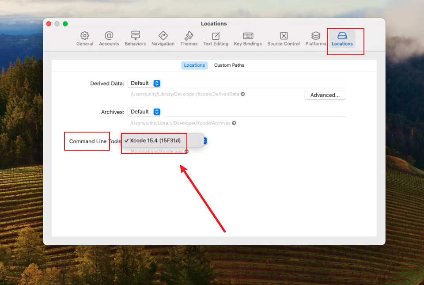Open the Source Control settings pane
Image resolution: width=424 pixels, height=285 pixels.
point(284,39)
